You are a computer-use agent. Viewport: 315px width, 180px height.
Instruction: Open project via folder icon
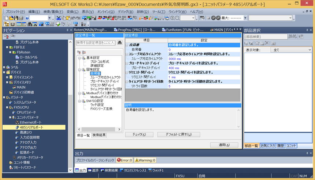click(11, 18)
